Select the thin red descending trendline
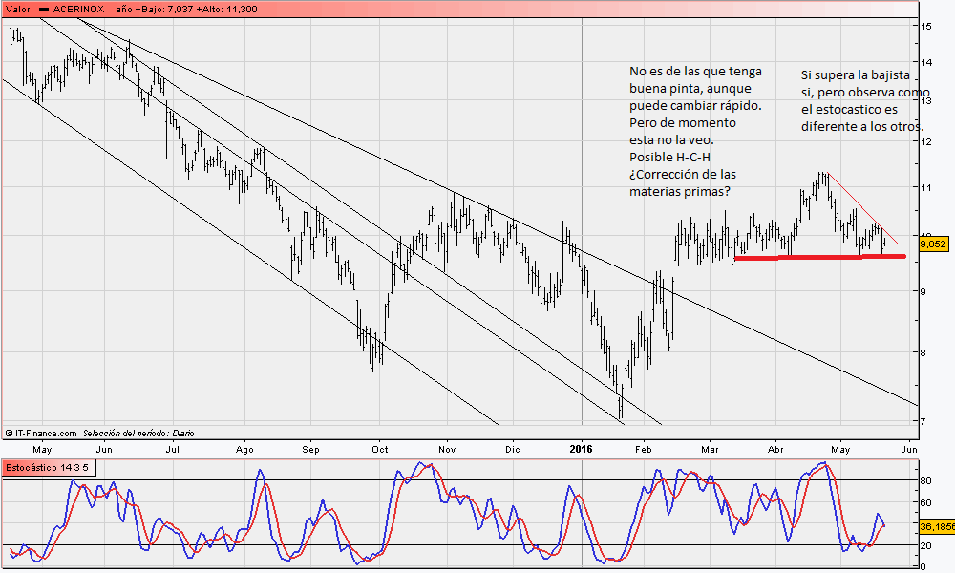Screen dimensions: 955x573 (862, 209)
